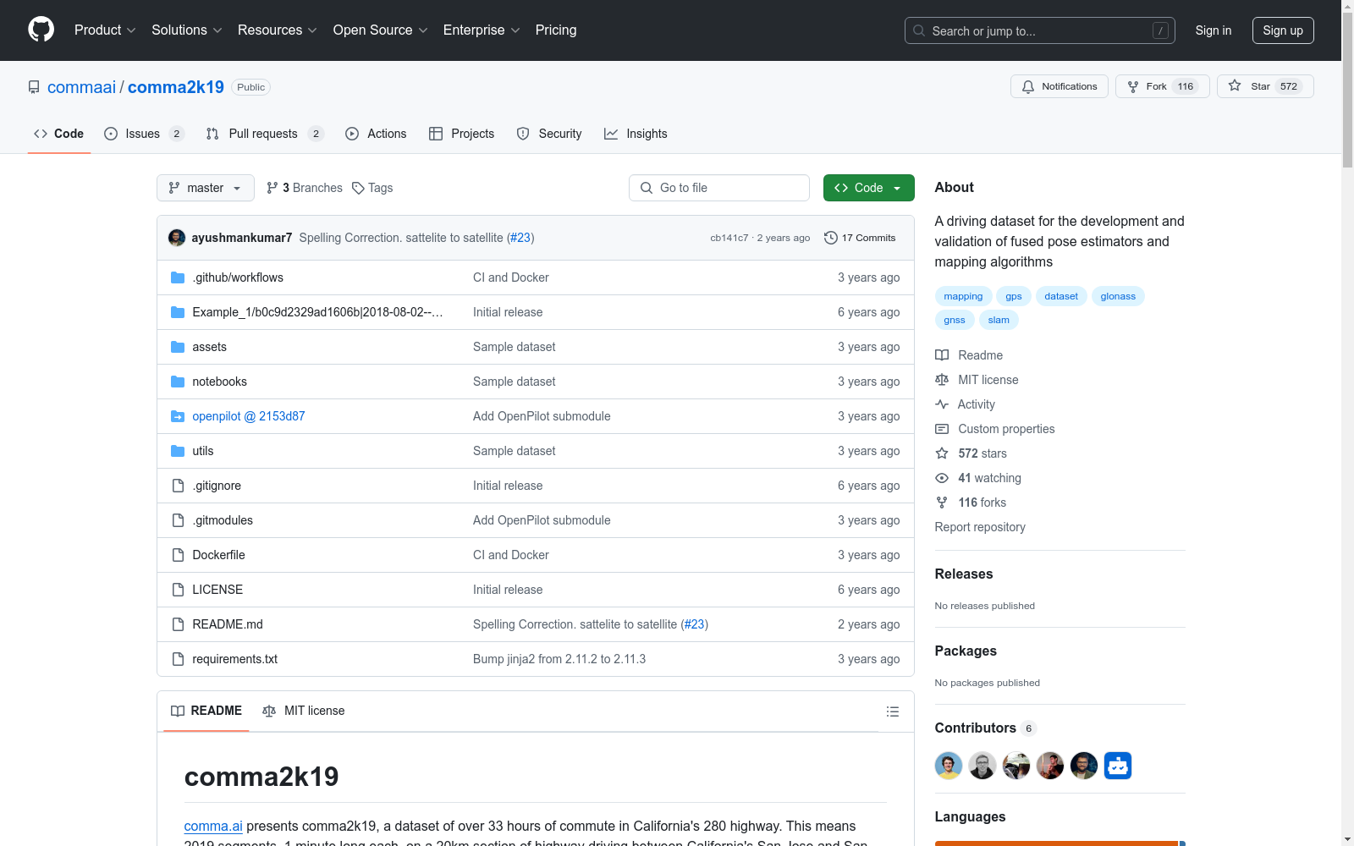Open the Pricing link
Screen dimensions: 1354x846
pos(556,30)
